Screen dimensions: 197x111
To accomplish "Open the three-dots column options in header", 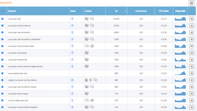I will (x=3, y=11).
